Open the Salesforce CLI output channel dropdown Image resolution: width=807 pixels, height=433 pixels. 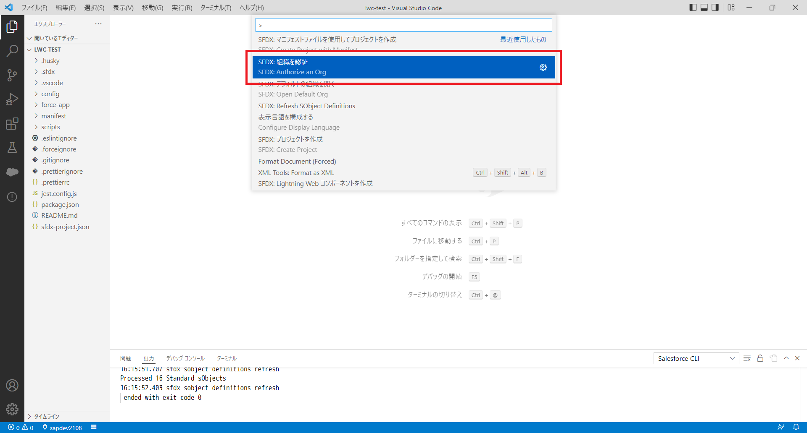(x=696, y=358)
